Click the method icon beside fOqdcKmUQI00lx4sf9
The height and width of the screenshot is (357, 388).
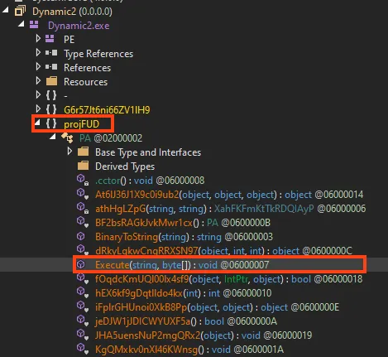pos(82,278)
